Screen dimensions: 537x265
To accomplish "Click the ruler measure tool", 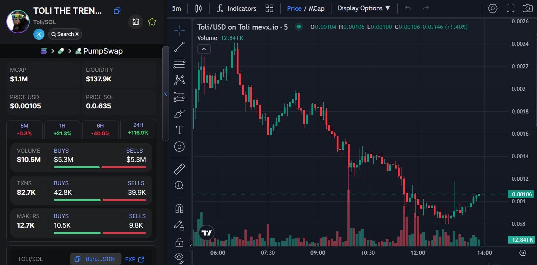I will (180, 169).
